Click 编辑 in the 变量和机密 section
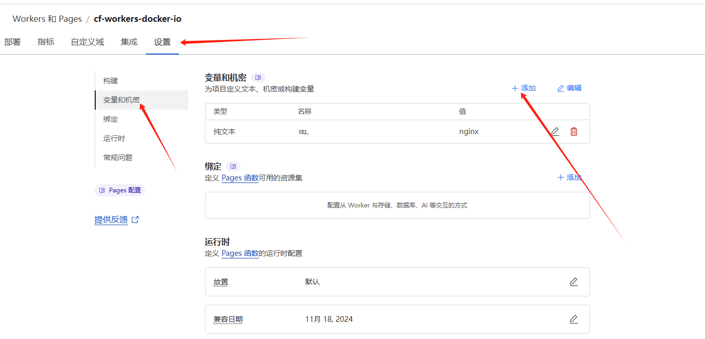Viewport: 705px width, 339px height. pos(569,88)
